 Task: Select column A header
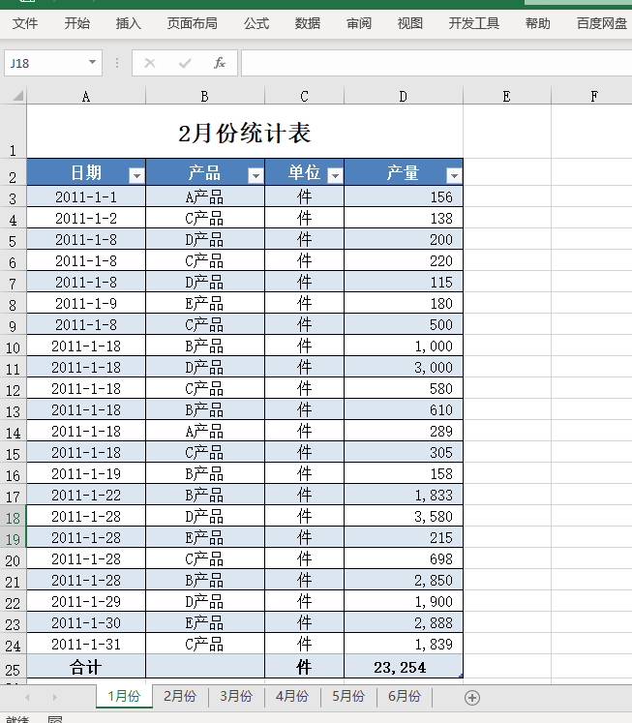86,96
